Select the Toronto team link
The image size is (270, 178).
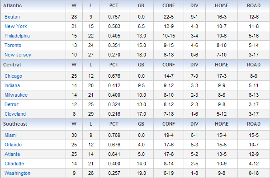(x=13, y=45)
